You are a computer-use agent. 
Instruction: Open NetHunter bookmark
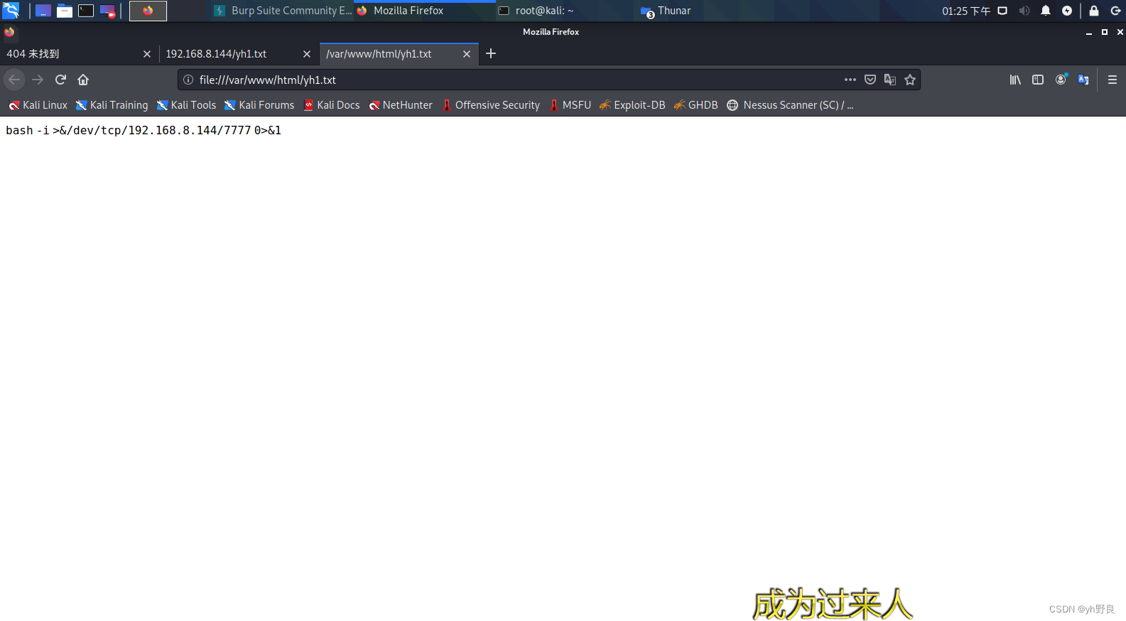[401, 105]
